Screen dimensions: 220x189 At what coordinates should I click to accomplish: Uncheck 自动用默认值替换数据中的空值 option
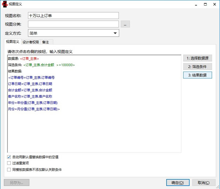9,157
